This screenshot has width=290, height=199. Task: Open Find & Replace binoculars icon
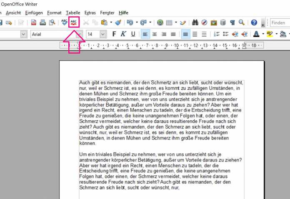point(195,22)
